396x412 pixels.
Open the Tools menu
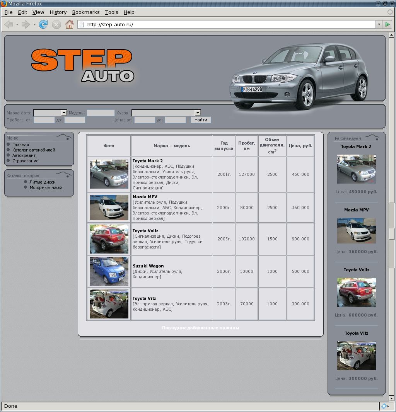coord(111,12)
